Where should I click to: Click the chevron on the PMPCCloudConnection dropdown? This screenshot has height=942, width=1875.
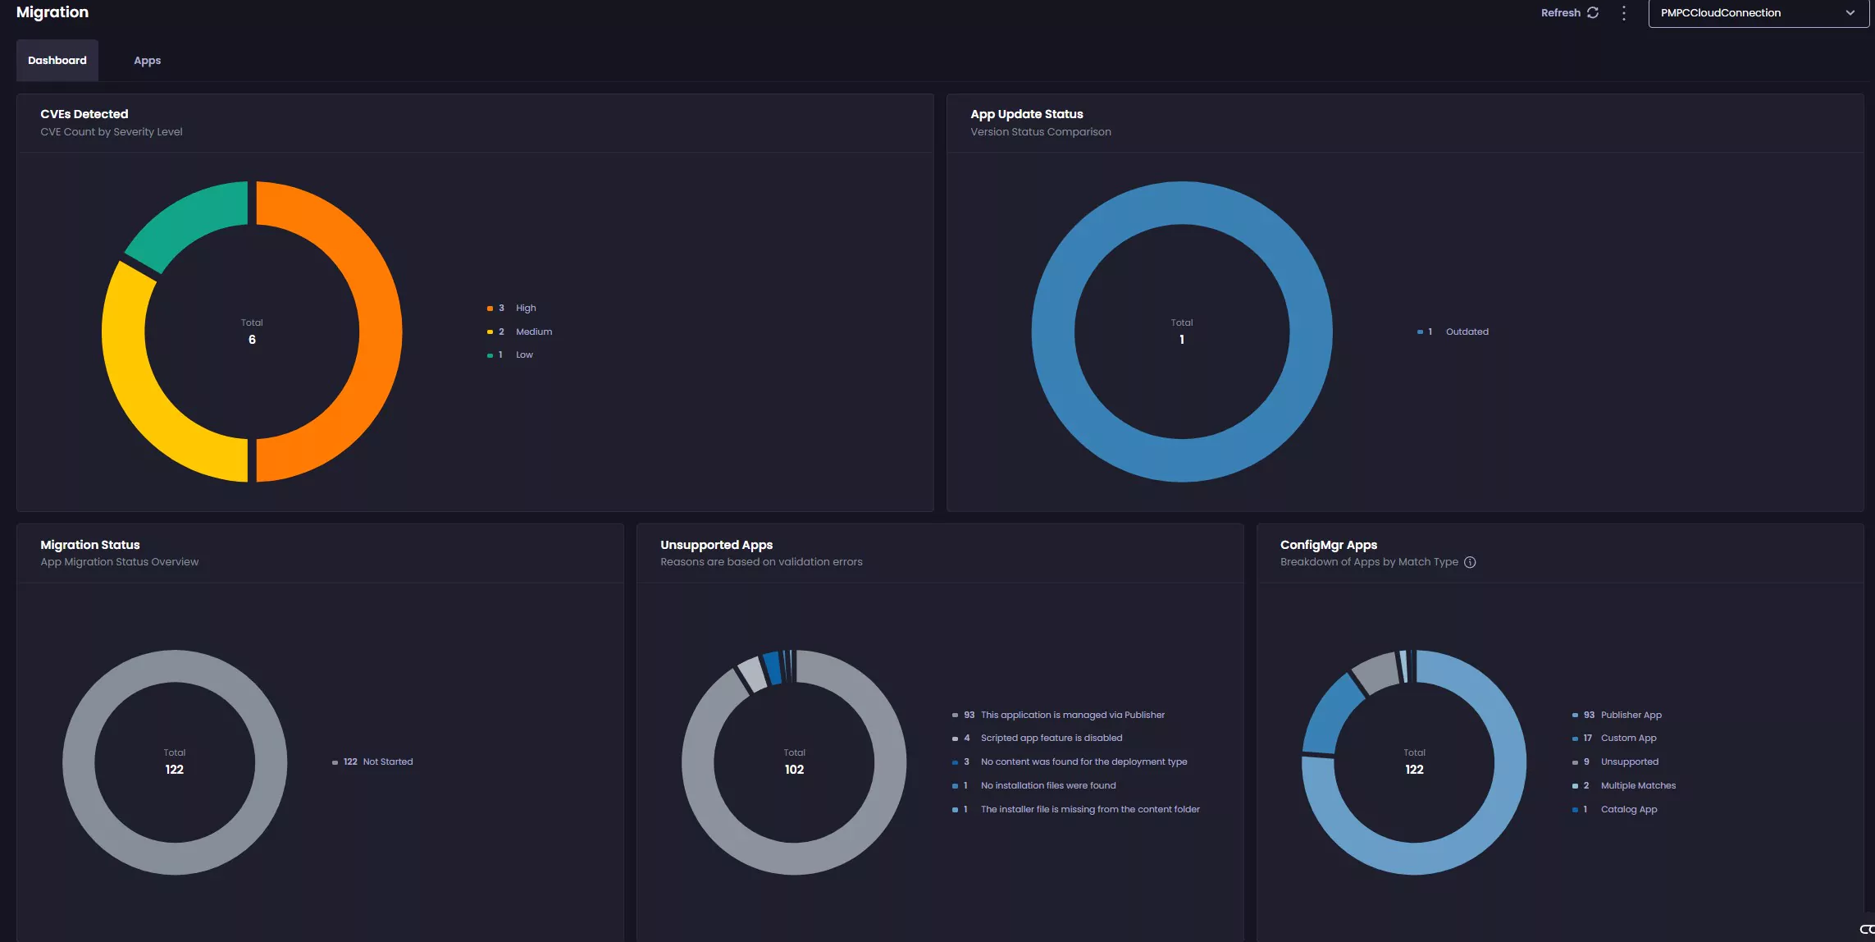click(1850, 12)
